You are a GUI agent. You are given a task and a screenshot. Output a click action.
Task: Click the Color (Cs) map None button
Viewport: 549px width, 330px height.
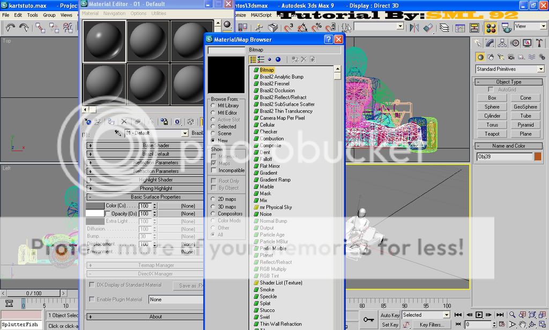pyautogui.click(x=181, y=206)
